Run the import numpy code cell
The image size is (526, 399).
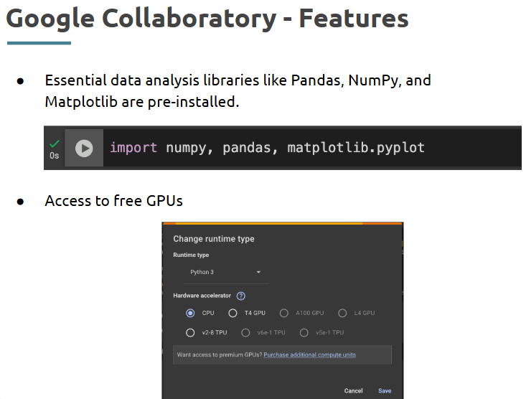click(84, 148)
